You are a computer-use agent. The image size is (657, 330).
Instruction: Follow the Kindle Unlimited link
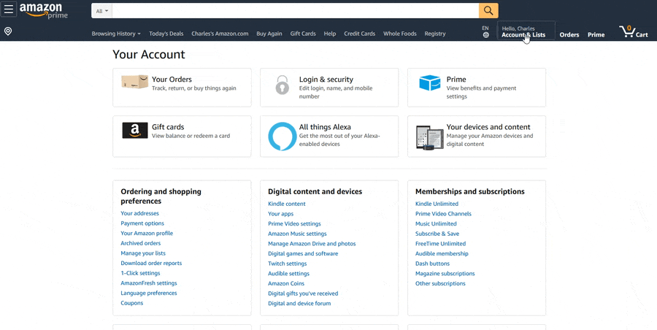tap(437, 204)
